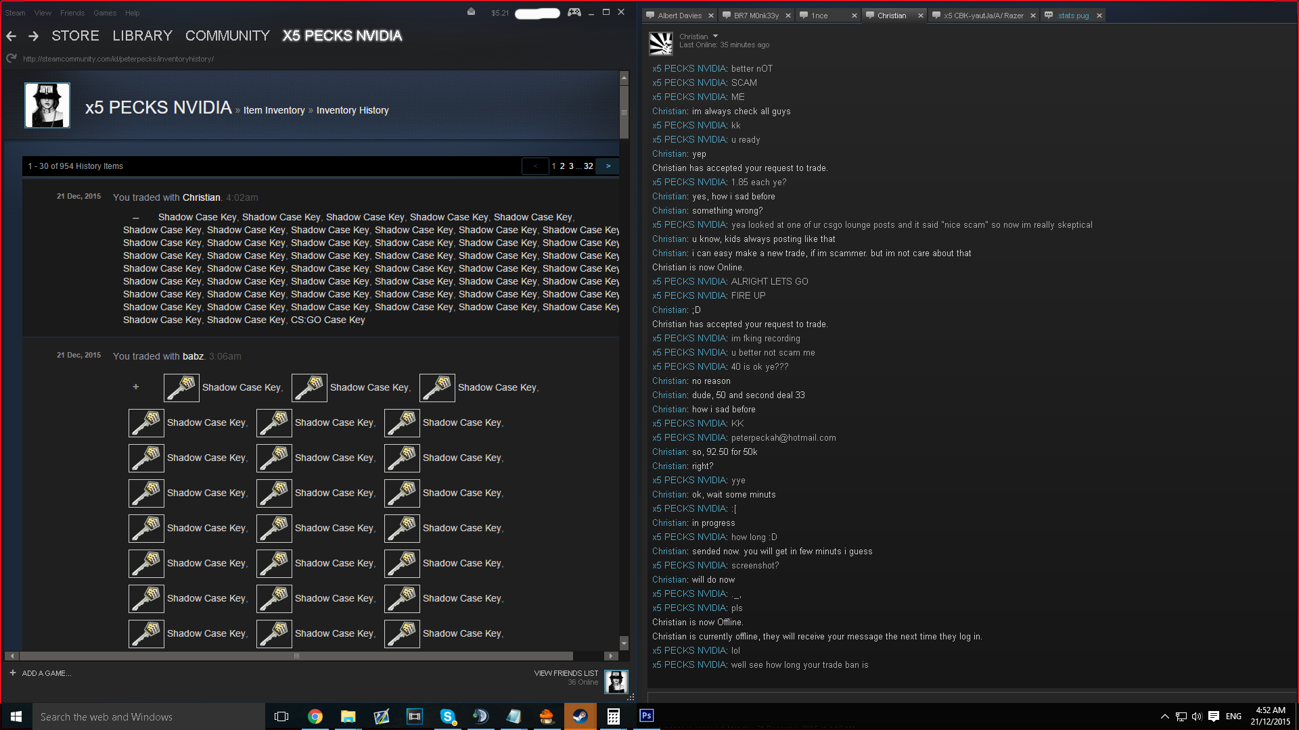Click the Item Inventory breadcrumb link
1299x730 pixels.
click(274, 110)
